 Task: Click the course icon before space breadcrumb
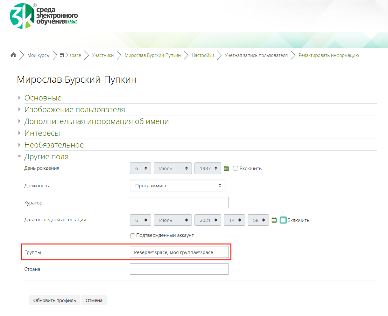(62, 55)
